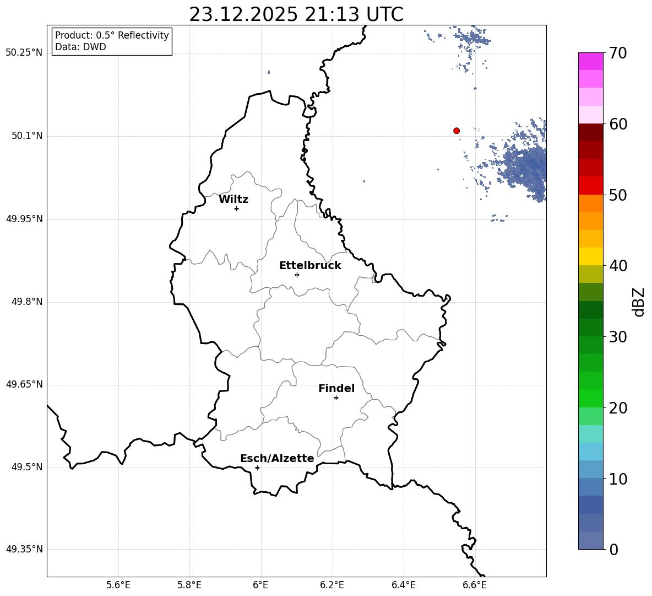Click the dBZ colorbar axis label
Image resolution: width=652 pixels, height=596 pixels.
tap(638, 302)
